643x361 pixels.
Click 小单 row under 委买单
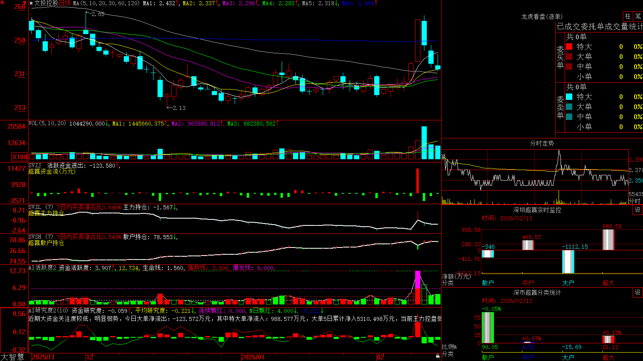pyautogui.click(x=604, y=77)
